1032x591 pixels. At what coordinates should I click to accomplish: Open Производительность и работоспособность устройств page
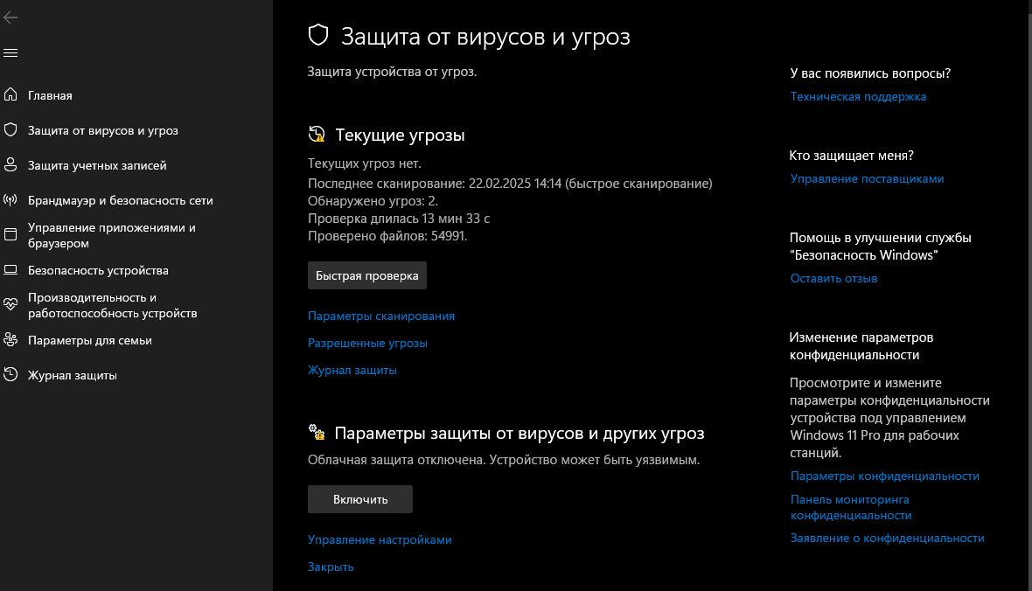112,305
